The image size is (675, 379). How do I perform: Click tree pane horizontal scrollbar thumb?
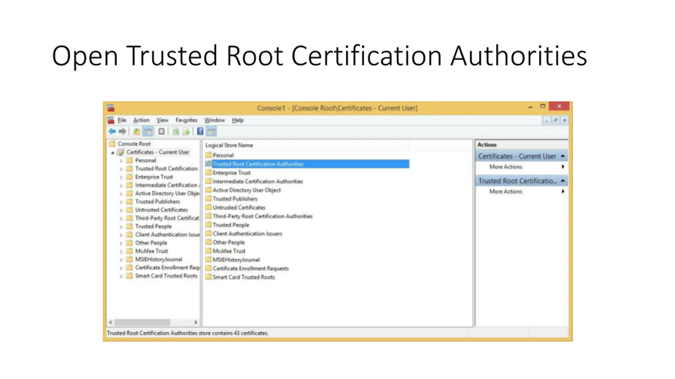[142, 322]
